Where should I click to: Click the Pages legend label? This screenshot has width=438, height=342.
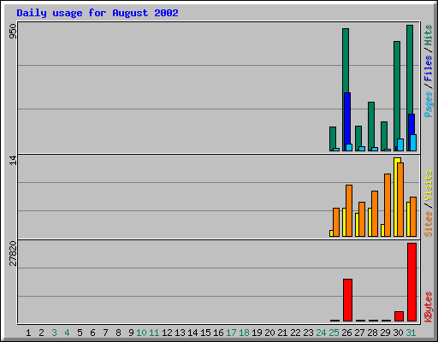(x=428, y=104)
